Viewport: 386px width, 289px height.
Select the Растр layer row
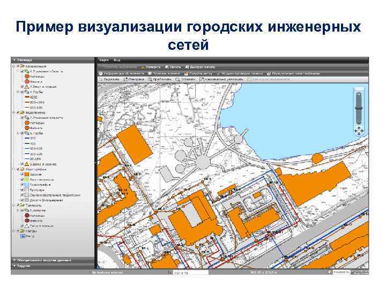(x=27, y=236)
